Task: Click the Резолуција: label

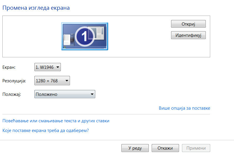Action: [14, 81]
